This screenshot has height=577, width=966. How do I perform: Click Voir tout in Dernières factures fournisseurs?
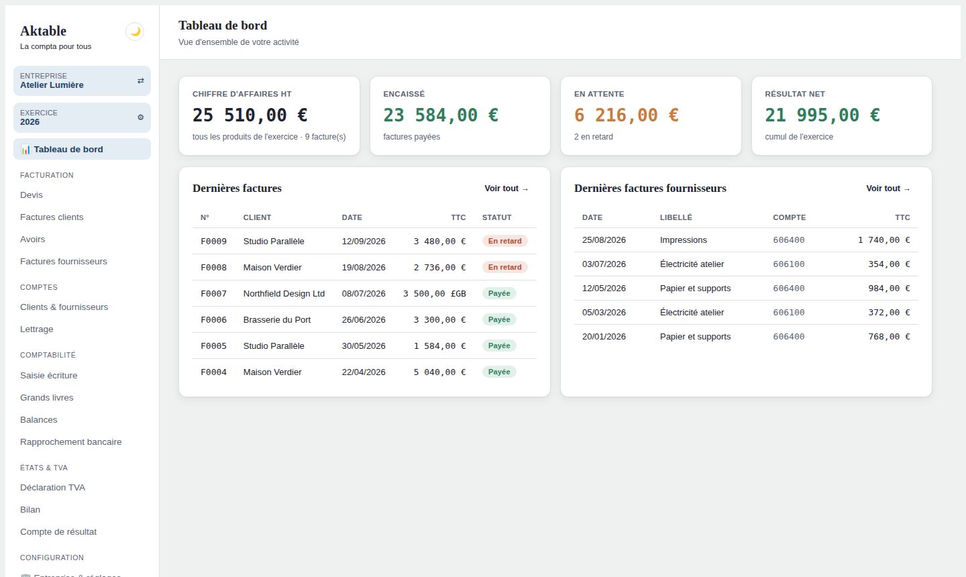[888, 189]
